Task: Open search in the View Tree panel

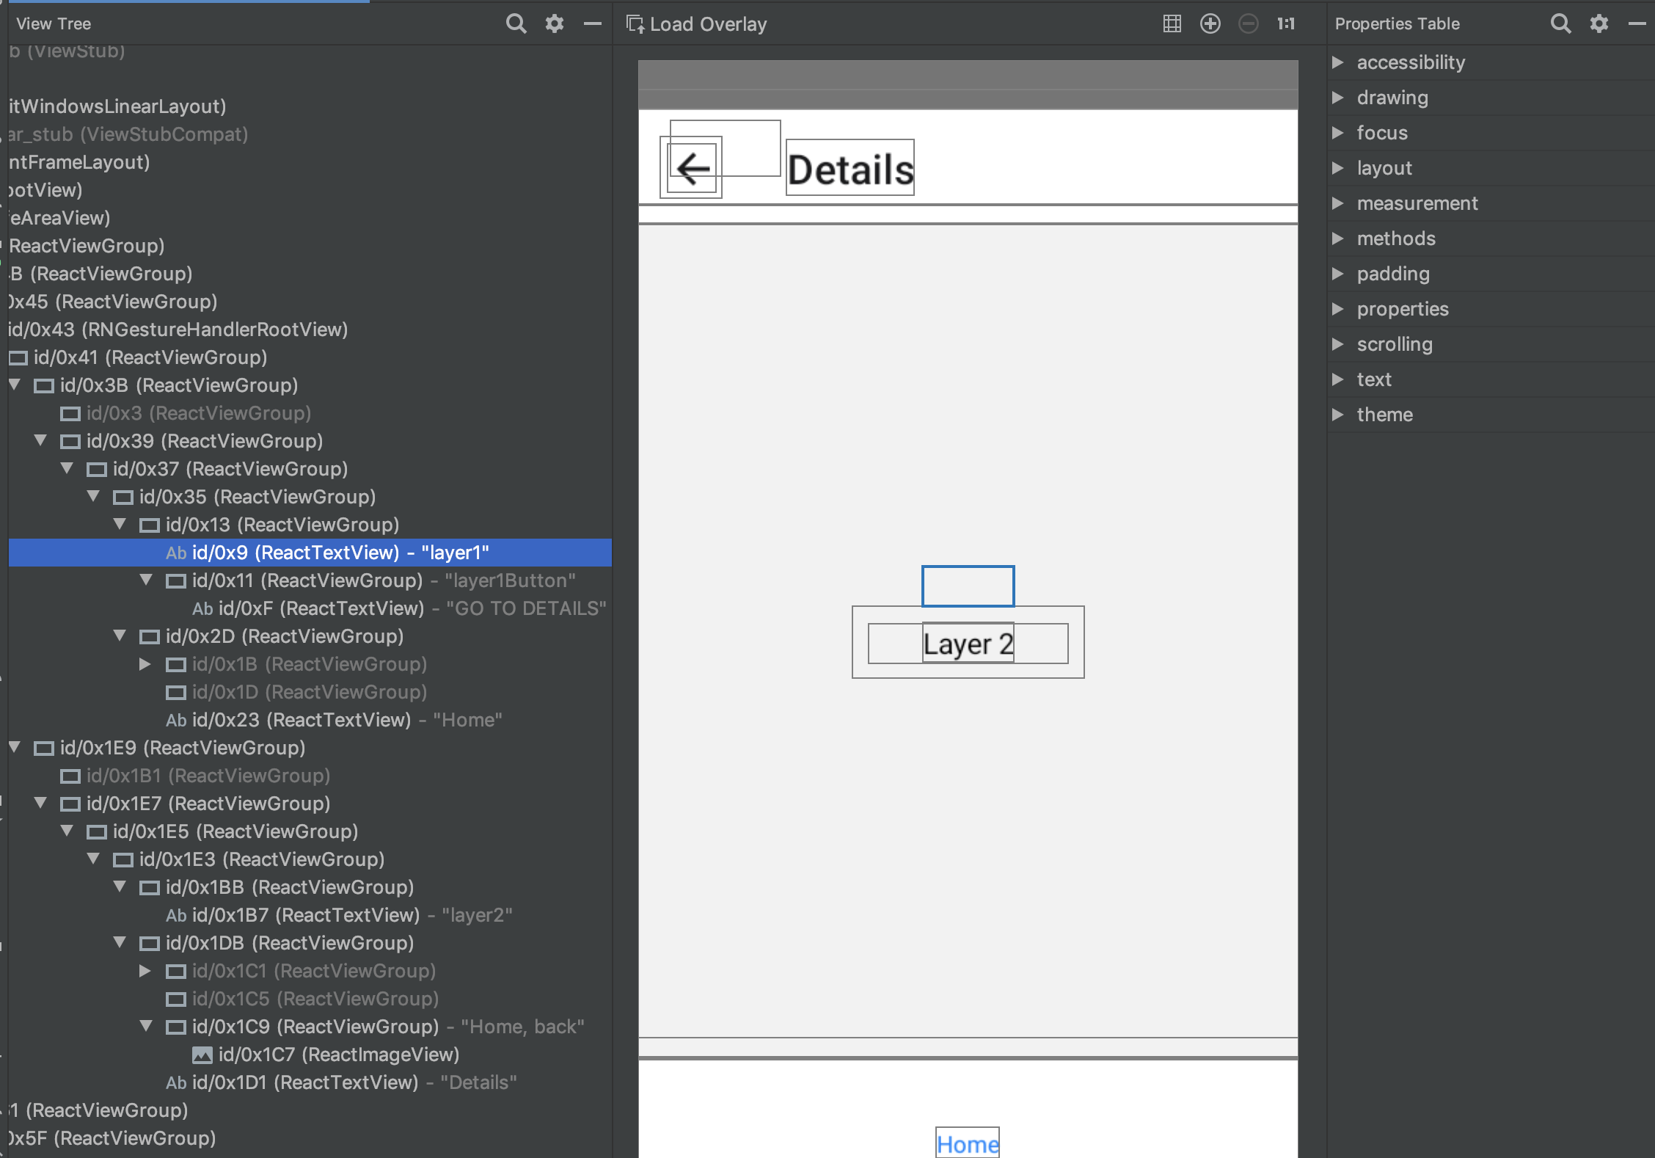Action: (x=516, y=23)
